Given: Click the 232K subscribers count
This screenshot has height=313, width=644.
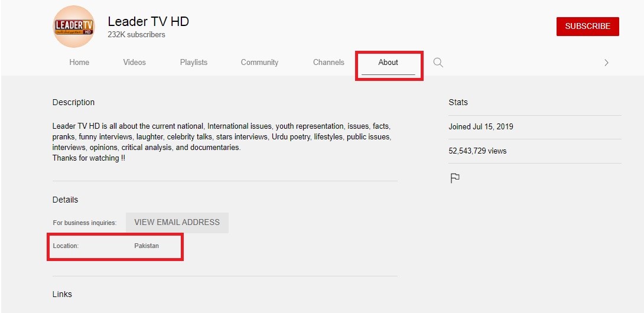Looking at the screenshot, I should click(136, 35).
